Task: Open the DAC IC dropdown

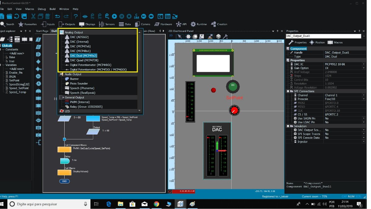Action: (364, 64)
